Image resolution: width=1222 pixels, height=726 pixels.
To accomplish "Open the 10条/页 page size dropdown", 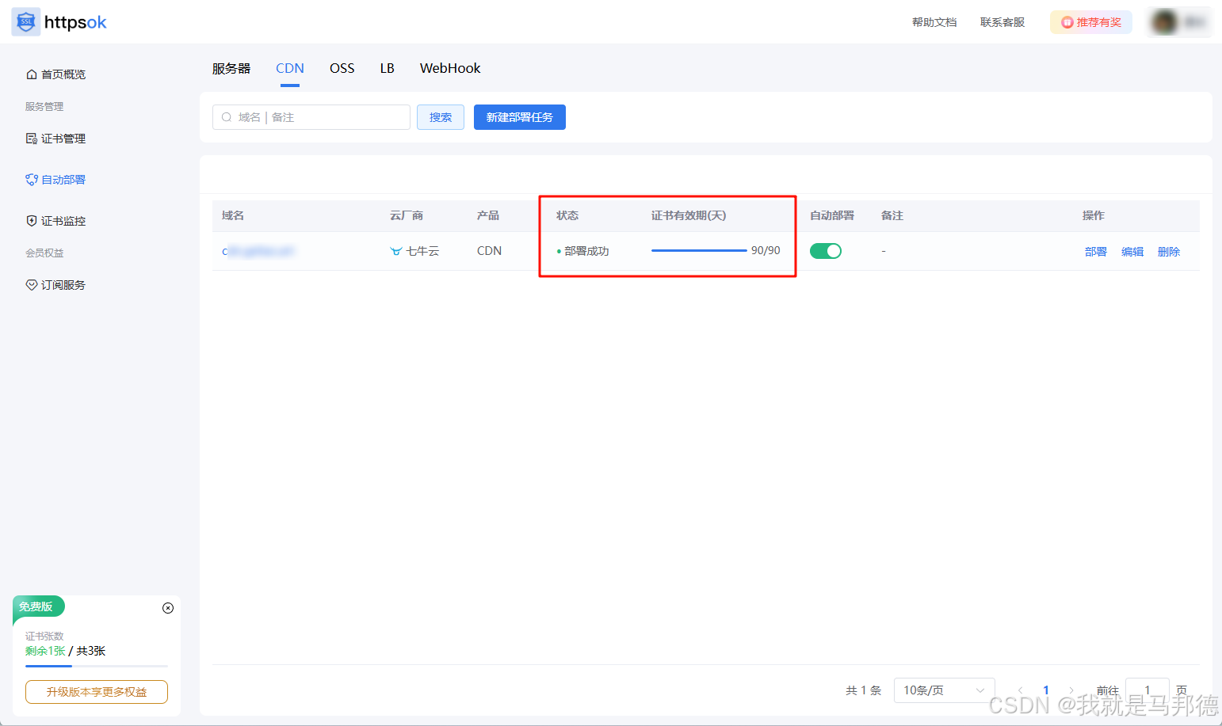I will (943, 690).
